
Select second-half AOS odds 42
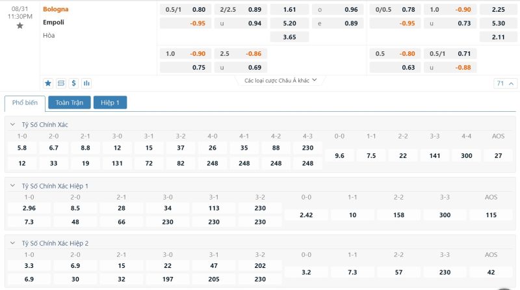[x=491, y=272]
